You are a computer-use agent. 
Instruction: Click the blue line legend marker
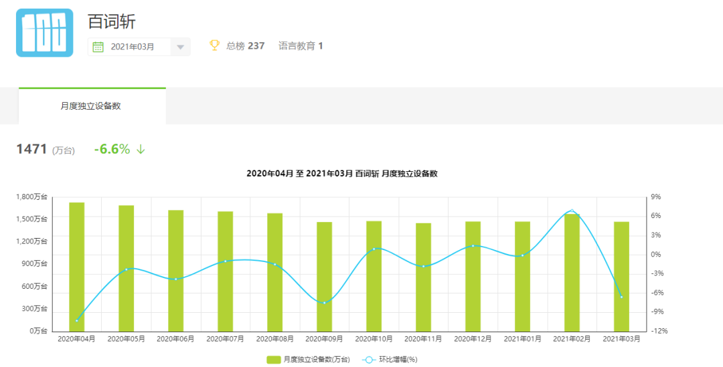pyautogui.click(x=370, y=359)
